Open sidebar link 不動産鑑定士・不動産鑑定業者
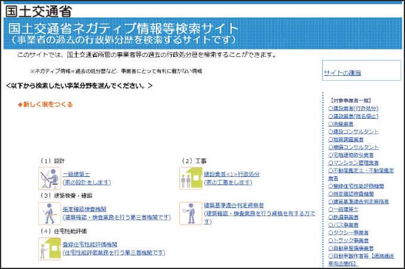The image size is (405, 269). click(361, 174)
